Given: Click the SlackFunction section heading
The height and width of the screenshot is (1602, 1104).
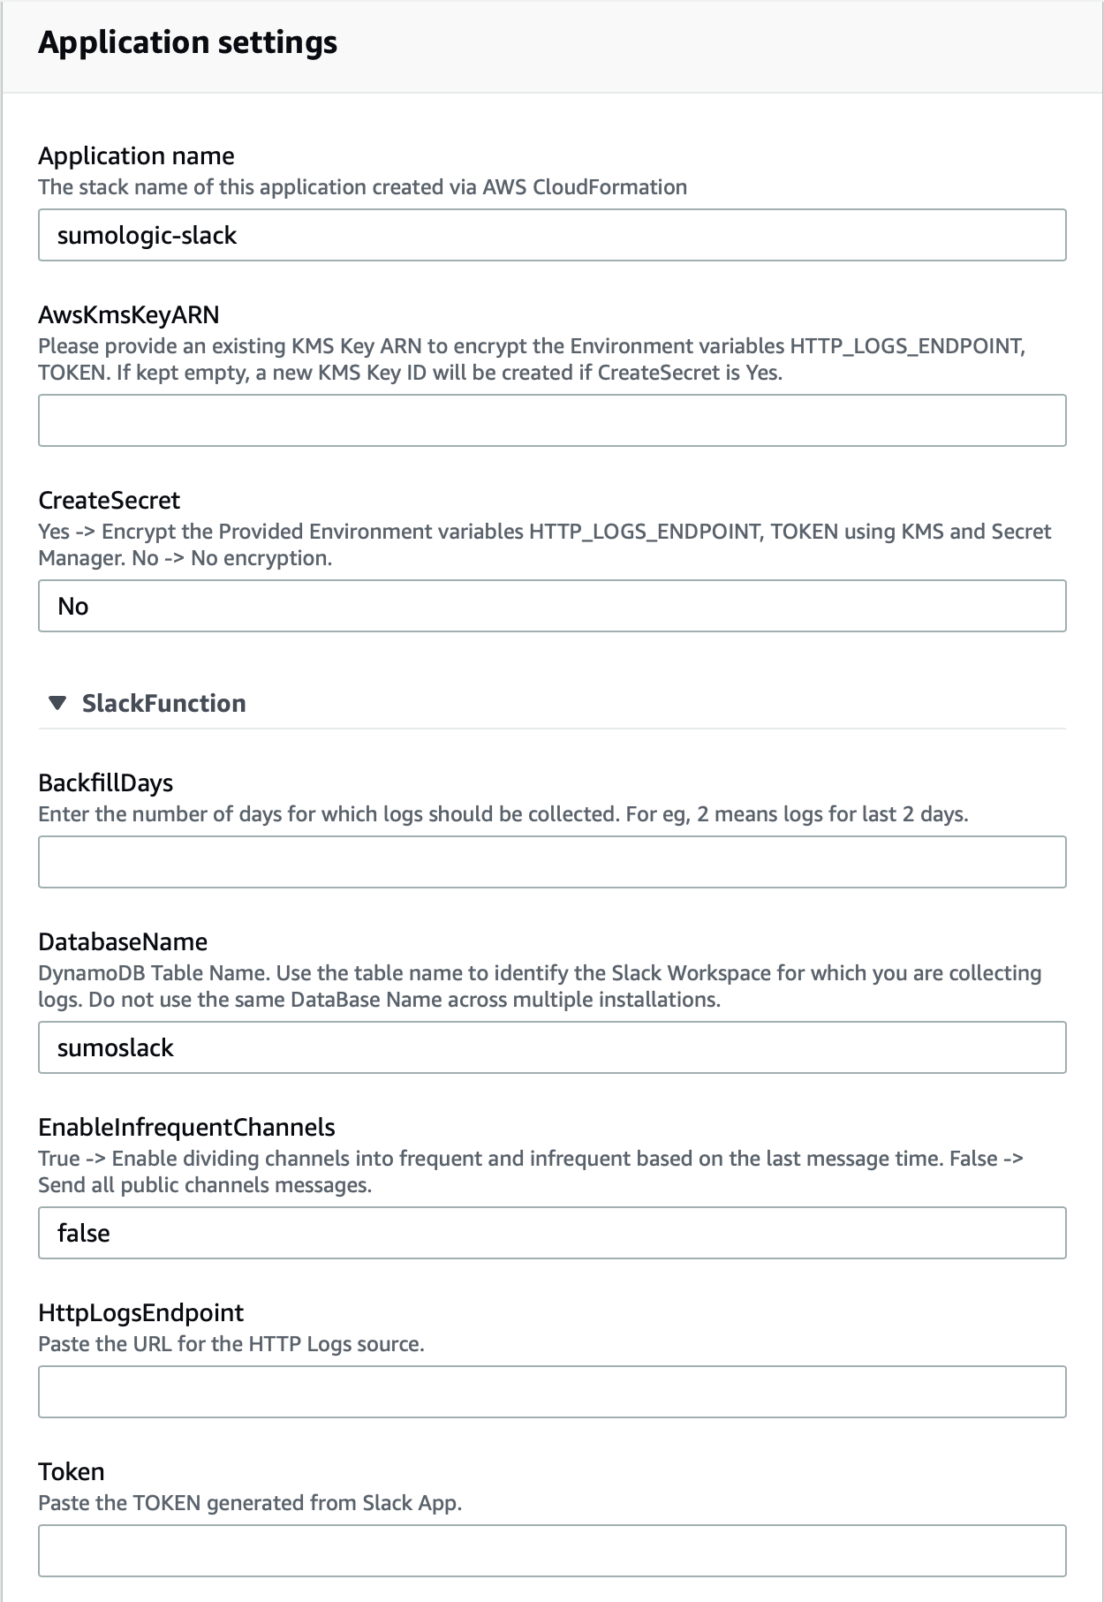Looking at the screenshot, I should pyautogui.click(x=163, y=703).
